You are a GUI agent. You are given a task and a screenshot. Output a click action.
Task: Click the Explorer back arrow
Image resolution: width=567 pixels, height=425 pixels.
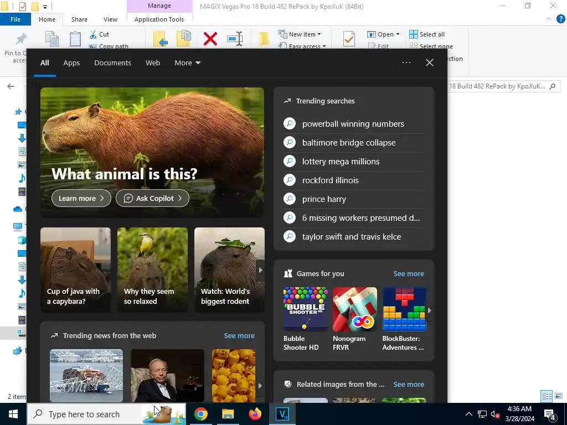[x=11, y=86]
